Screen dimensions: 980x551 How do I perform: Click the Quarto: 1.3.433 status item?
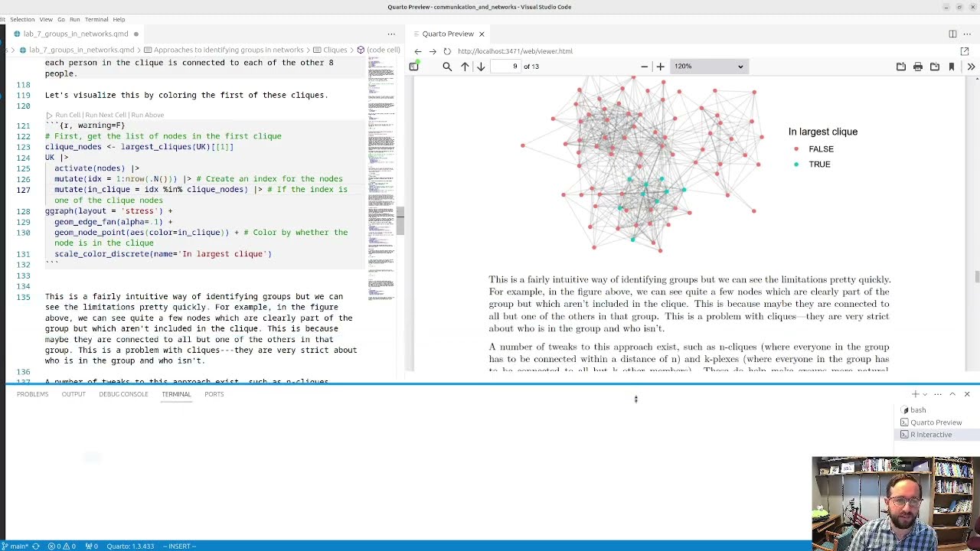pos(130,546)
